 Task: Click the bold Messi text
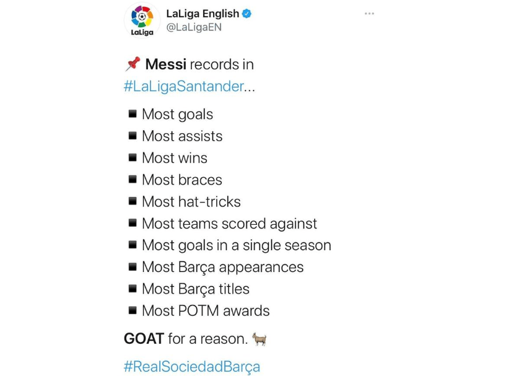pyautogui.click(x=166, y=64)
